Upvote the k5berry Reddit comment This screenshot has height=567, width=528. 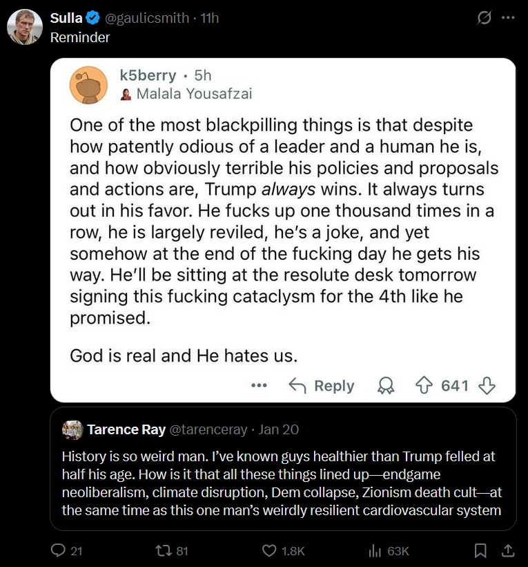(x=423, y=386)
